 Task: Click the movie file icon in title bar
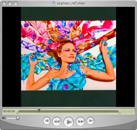click(53, 3)
